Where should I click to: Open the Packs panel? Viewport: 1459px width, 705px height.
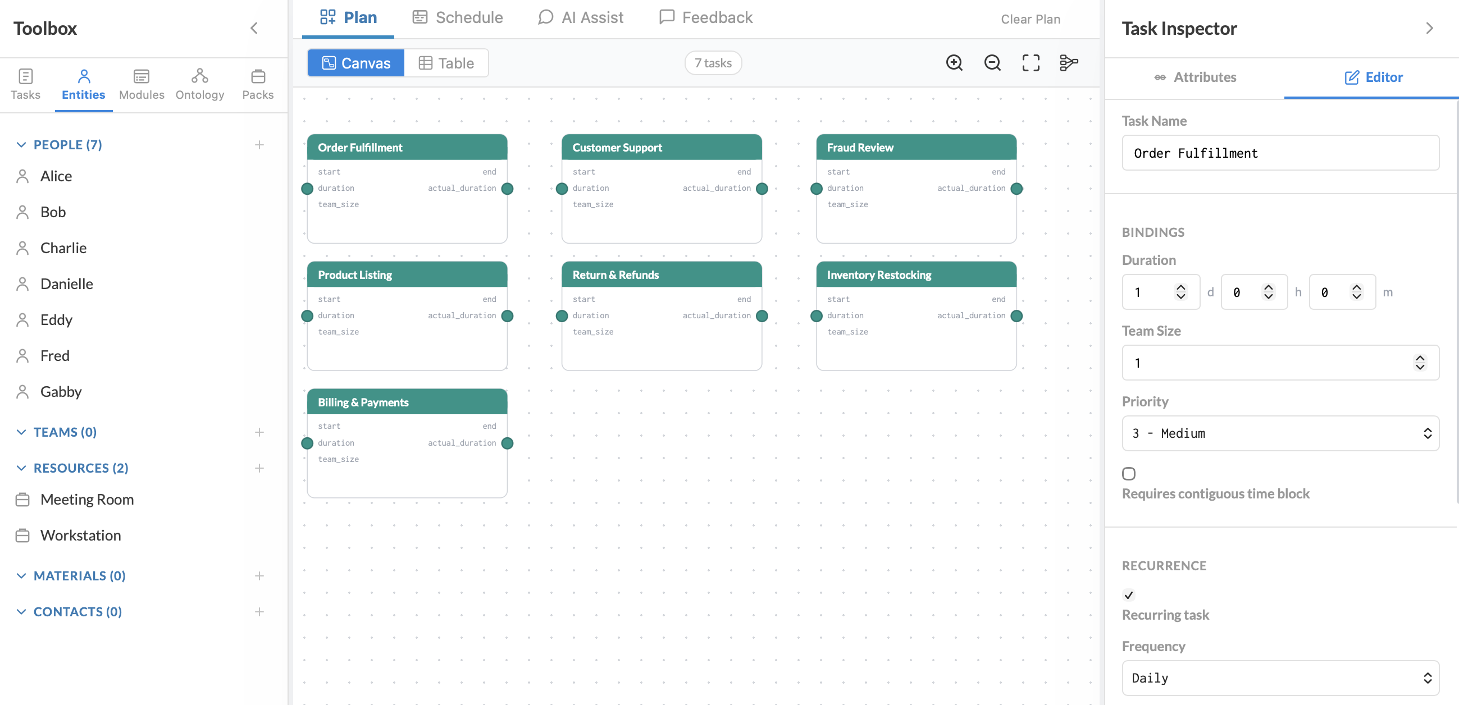(x=258, y=84)
